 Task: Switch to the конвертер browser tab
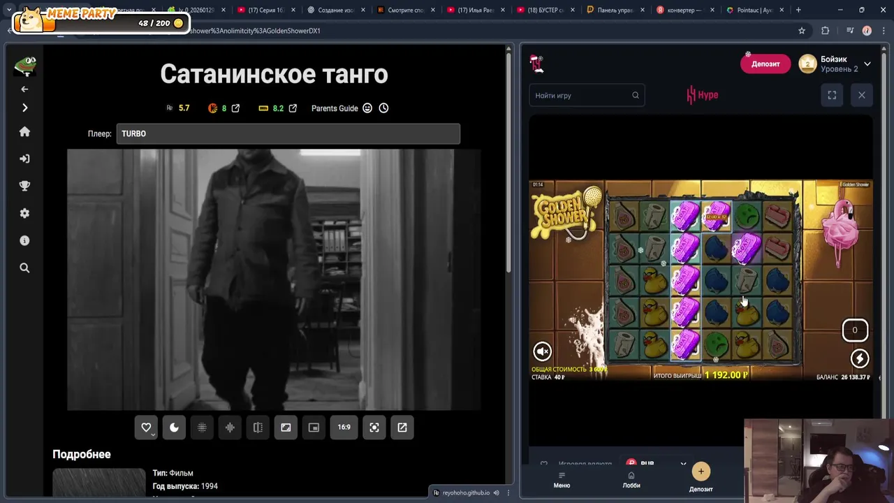point(686,10)
